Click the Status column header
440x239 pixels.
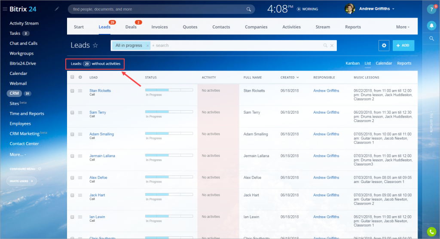[x=151, y=78]
